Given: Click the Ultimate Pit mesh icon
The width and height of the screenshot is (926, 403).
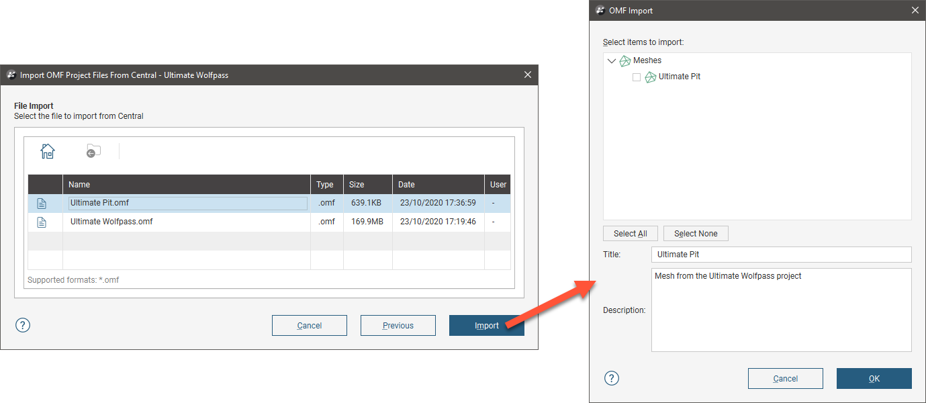Looking at the screenshot, I should 650,77.
